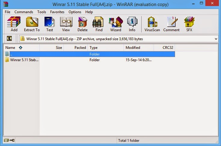The image size is (221, 146).
Task: Open the Help menu
Action: pos(89,12)
